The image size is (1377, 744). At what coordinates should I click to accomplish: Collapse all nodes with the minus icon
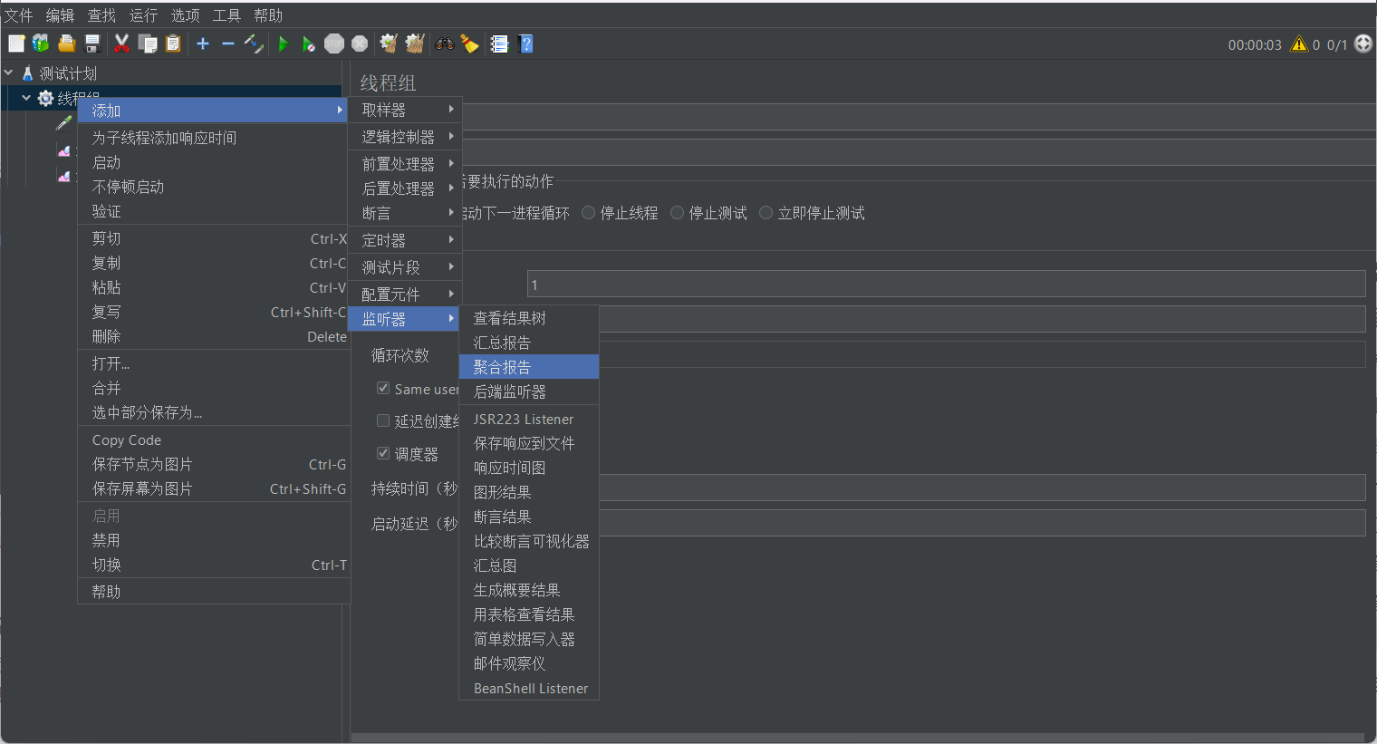[x=228, y=43]
